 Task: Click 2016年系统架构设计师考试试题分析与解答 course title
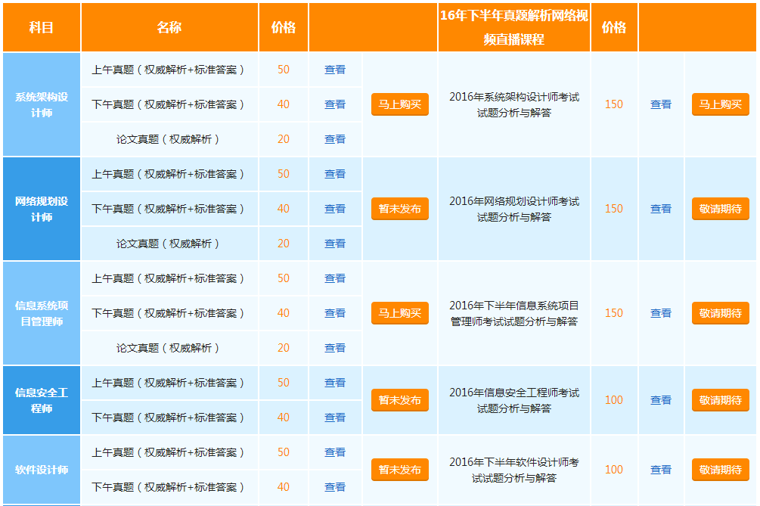tap(514, 104)
